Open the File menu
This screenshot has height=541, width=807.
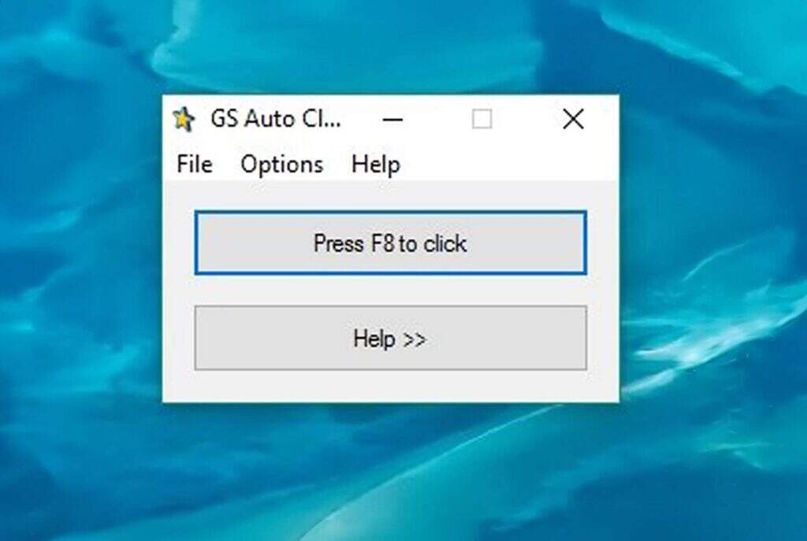pos(194,165)
